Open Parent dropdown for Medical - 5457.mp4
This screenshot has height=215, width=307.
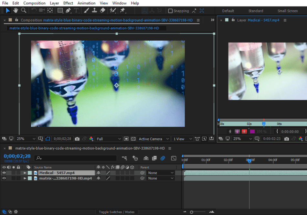click(161, 173)
